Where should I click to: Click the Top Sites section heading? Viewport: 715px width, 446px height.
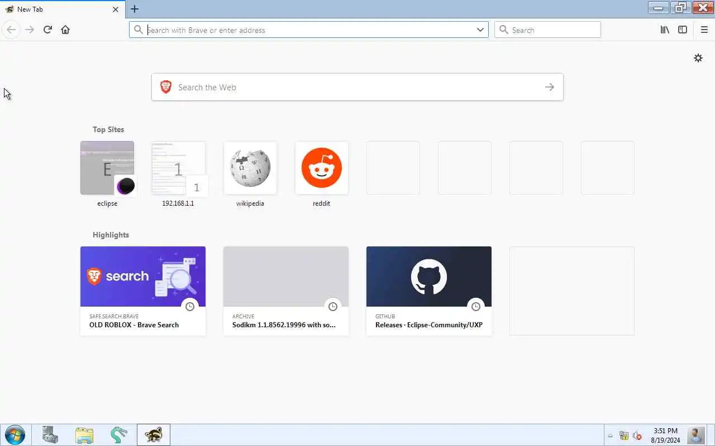point(108,129)
